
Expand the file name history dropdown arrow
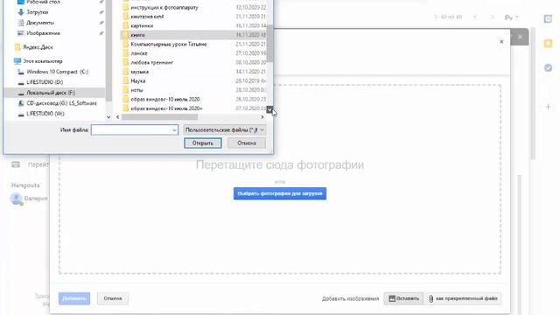(174, 130)
